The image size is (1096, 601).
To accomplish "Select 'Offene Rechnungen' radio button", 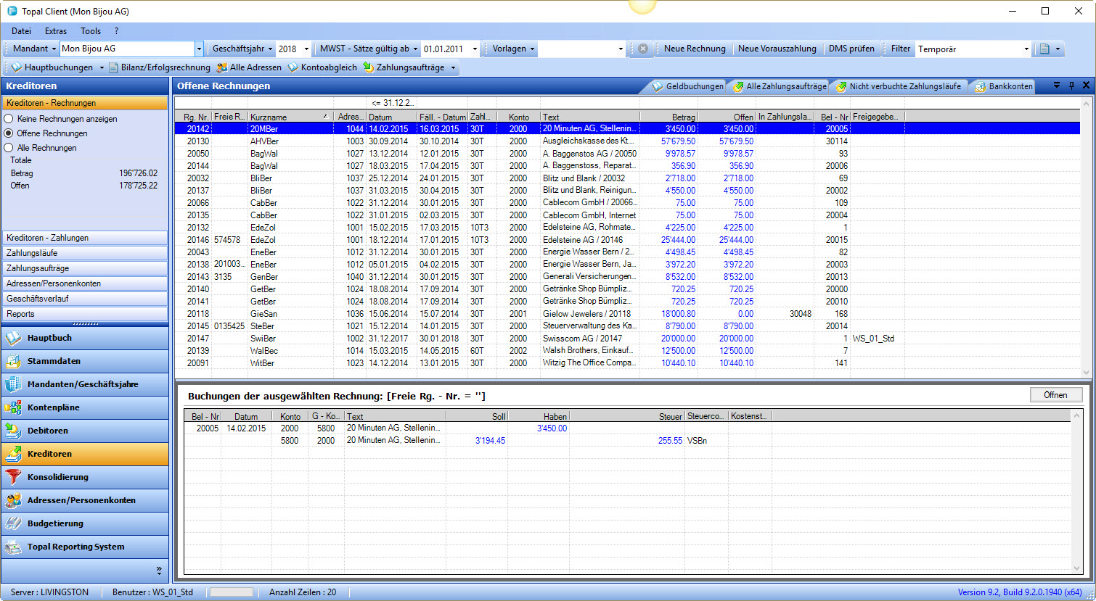I will [x=9, y=133].
